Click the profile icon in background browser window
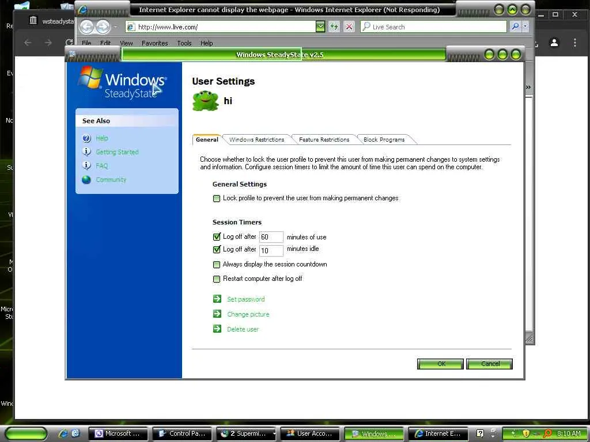The image size is (590, 442). (x=554, y=43)
